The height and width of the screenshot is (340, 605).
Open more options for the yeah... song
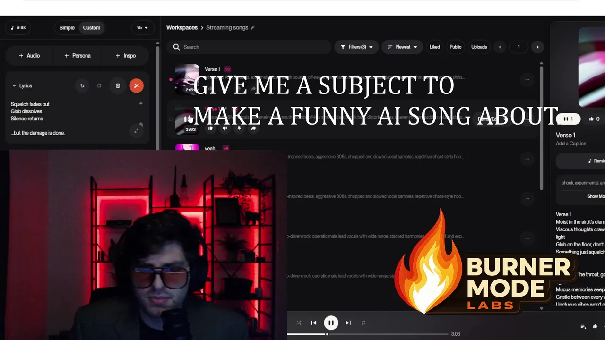coord(527,159)
